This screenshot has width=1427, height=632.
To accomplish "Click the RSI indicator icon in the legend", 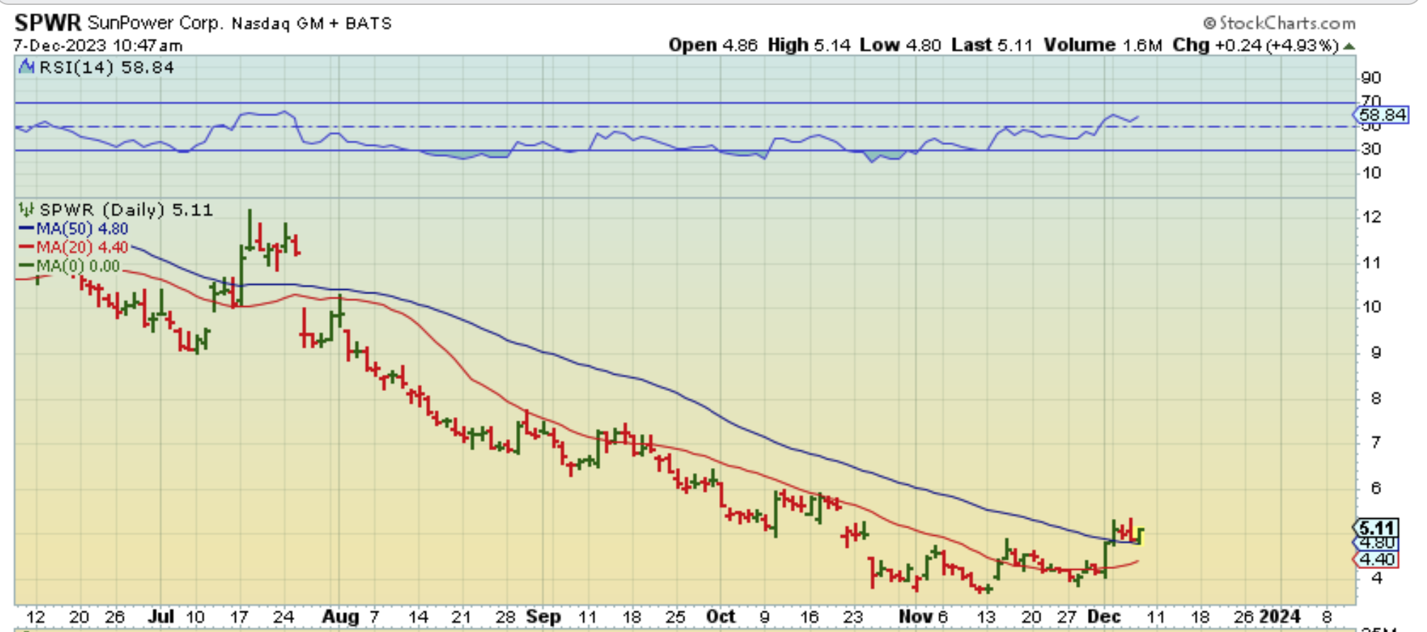I will pos(27,67).
